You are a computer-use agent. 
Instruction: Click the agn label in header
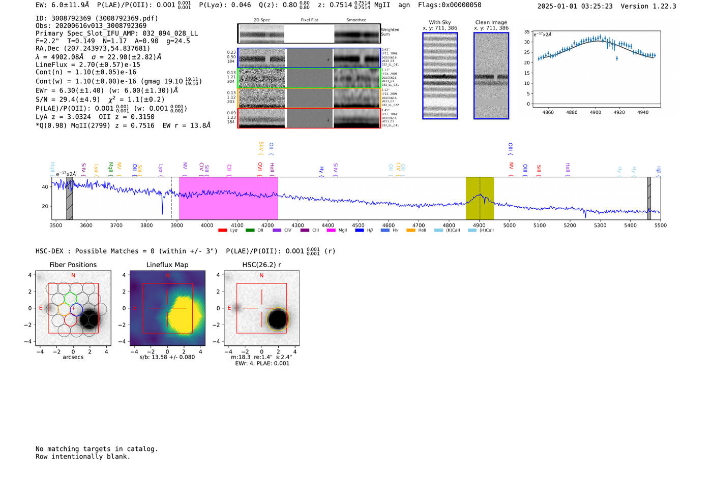[404, 5]
